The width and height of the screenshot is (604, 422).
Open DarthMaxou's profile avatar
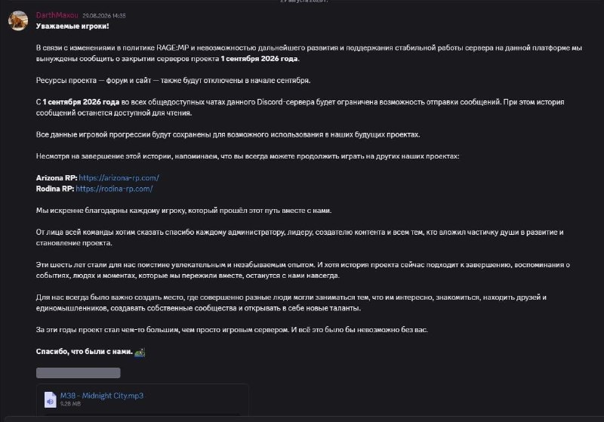click(18, 21)
